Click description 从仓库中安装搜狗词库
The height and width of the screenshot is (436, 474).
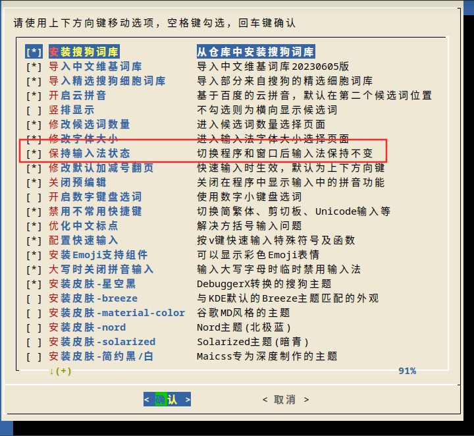[255, 52]
